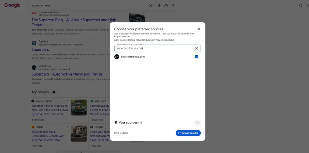Open the Supercar meet $132M hypercar story

point(50,110)
